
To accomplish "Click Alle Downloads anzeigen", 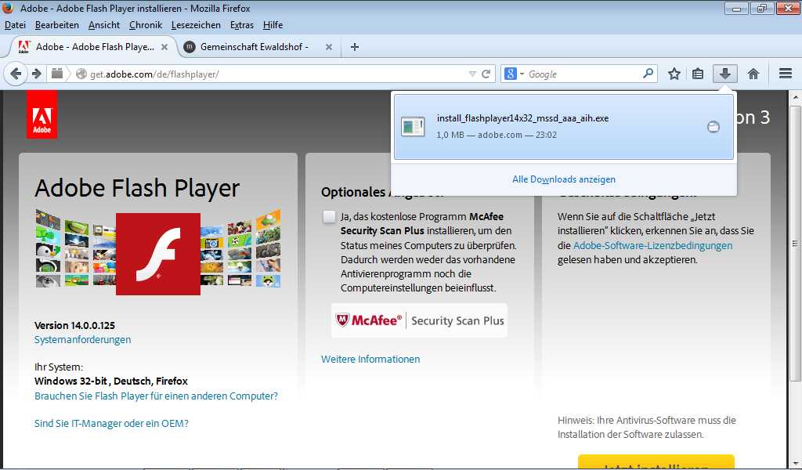I will pos(564,179).
